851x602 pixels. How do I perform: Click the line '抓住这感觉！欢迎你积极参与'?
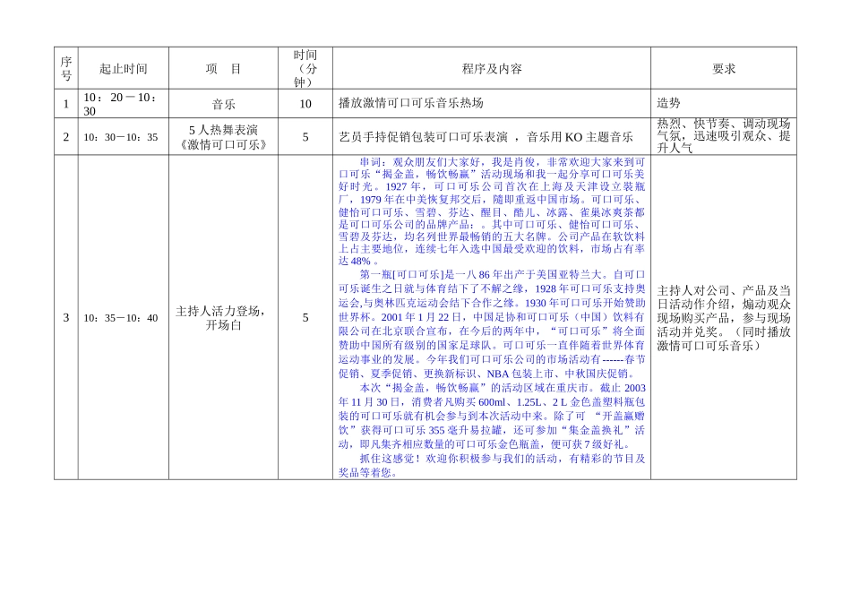tap(492, 465)
